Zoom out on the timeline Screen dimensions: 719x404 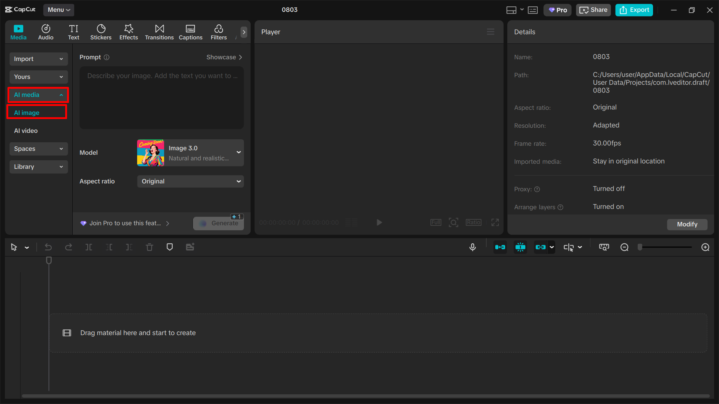click(624, 247)
